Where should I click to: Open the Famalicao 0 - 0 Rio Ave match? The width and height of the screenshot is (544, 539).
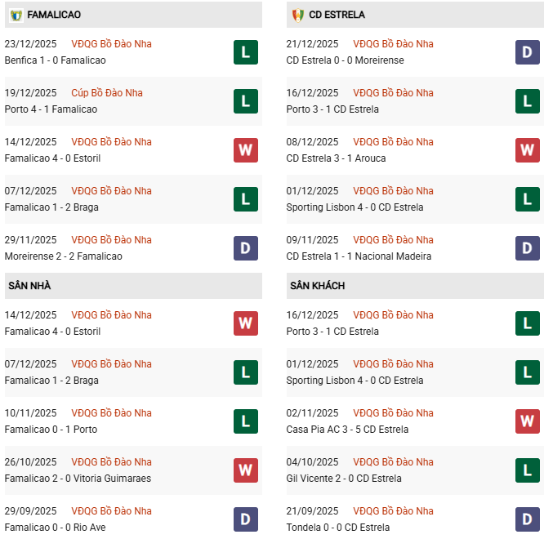tap(55, 528)
